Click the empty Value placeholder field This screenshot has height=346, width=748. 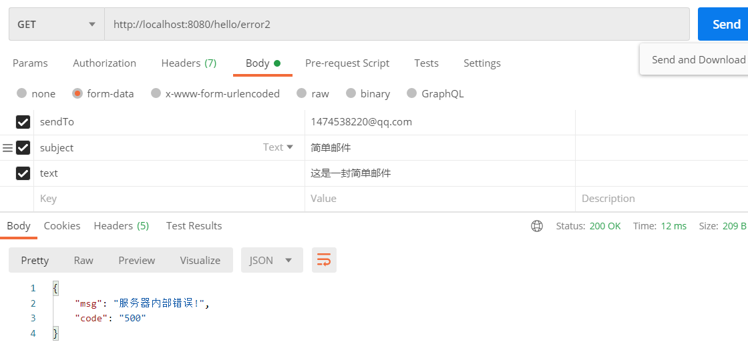pos(440,199)
